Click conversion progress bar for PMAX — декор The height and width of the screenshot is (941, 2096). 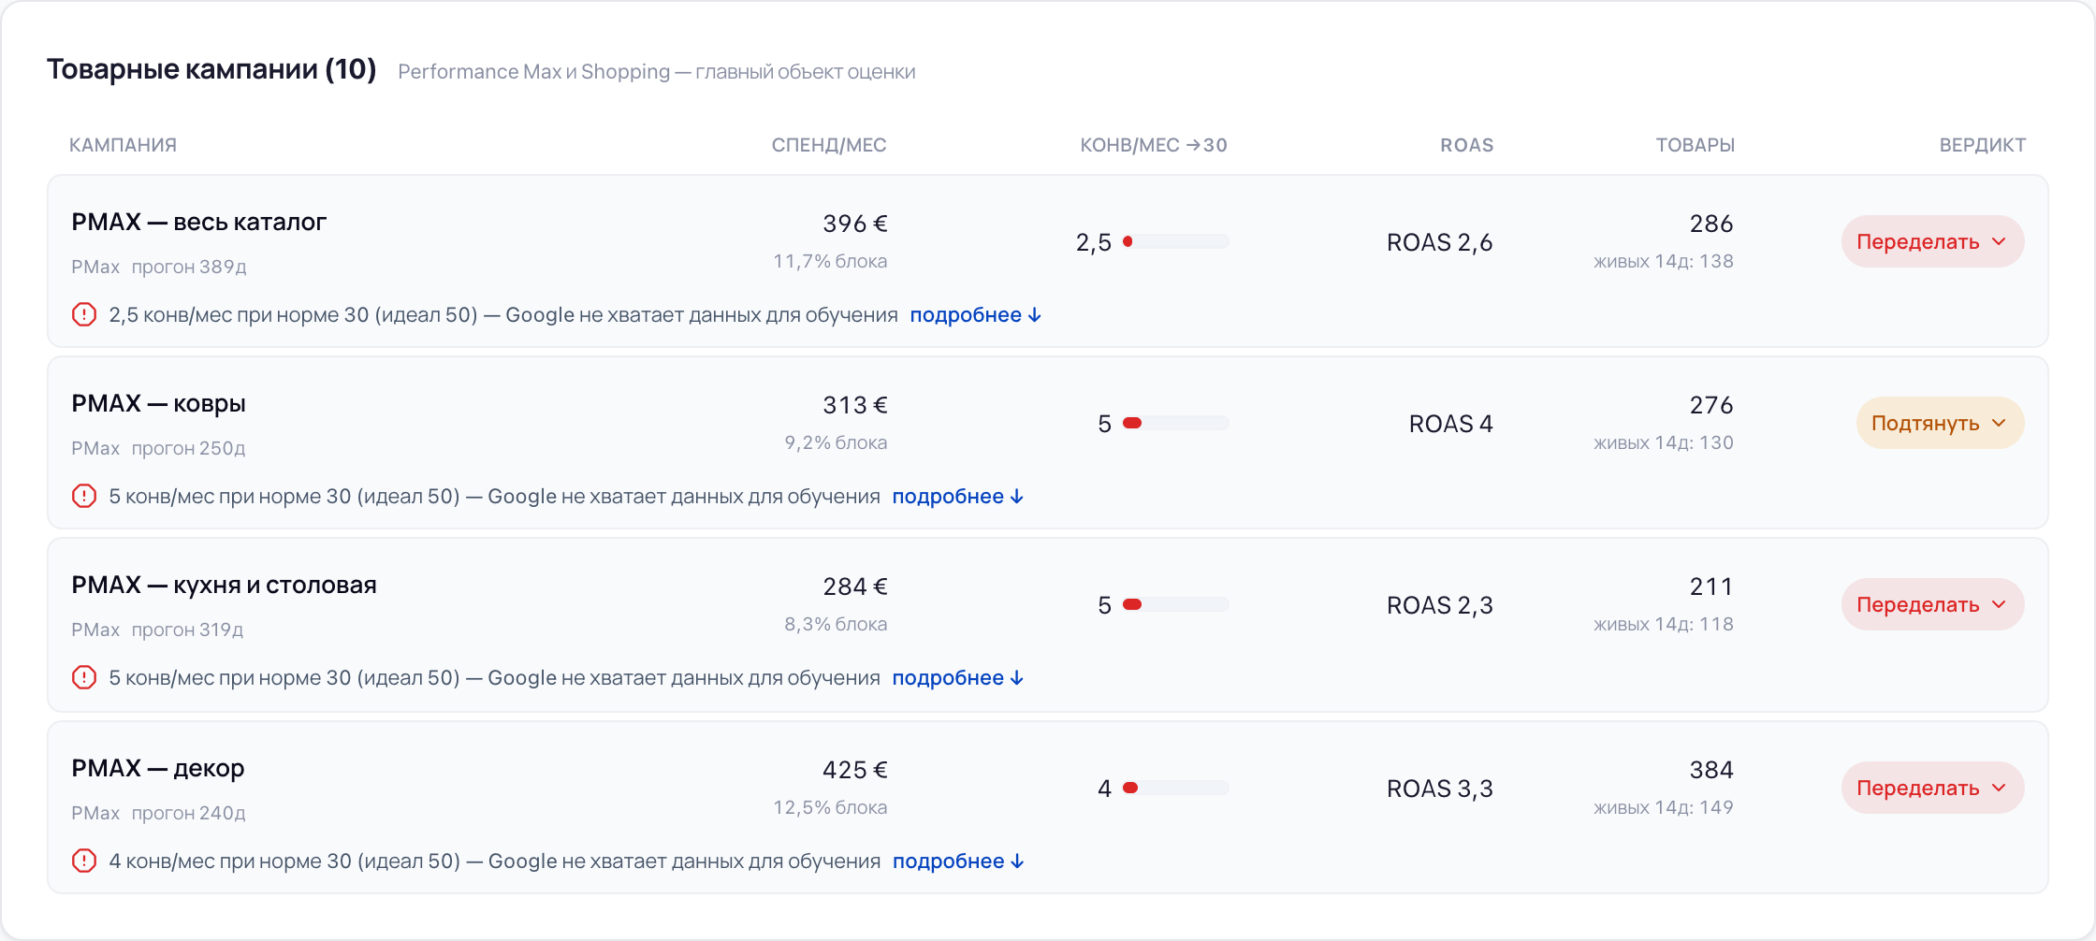pyautogui.click(x=1175, y=788)
